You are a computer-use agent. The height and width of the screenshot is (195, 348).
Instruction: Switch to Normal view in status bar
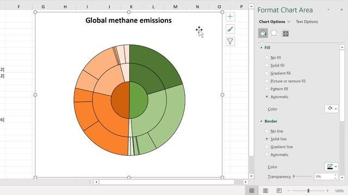pos(252,191)
